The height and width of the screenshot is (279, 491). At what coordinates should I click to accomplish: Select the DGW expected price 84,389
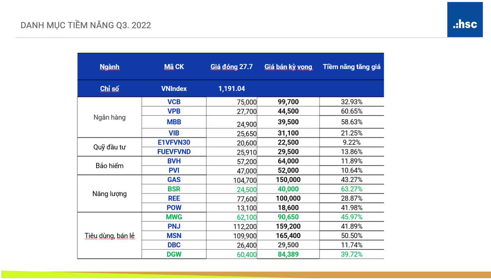pos(288,254)
